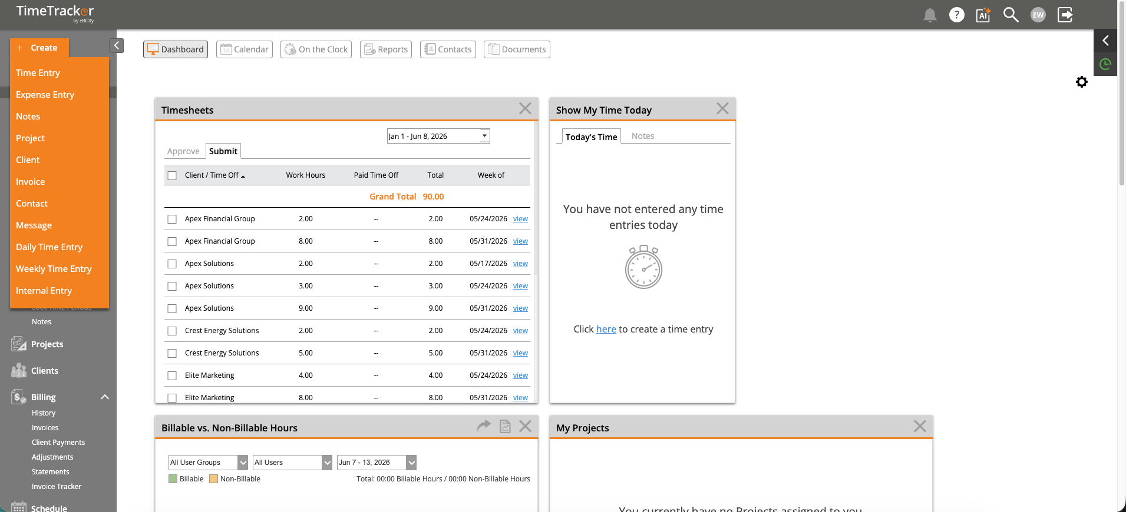
Task: Open the Contacts tab
Action: (448, 49)
